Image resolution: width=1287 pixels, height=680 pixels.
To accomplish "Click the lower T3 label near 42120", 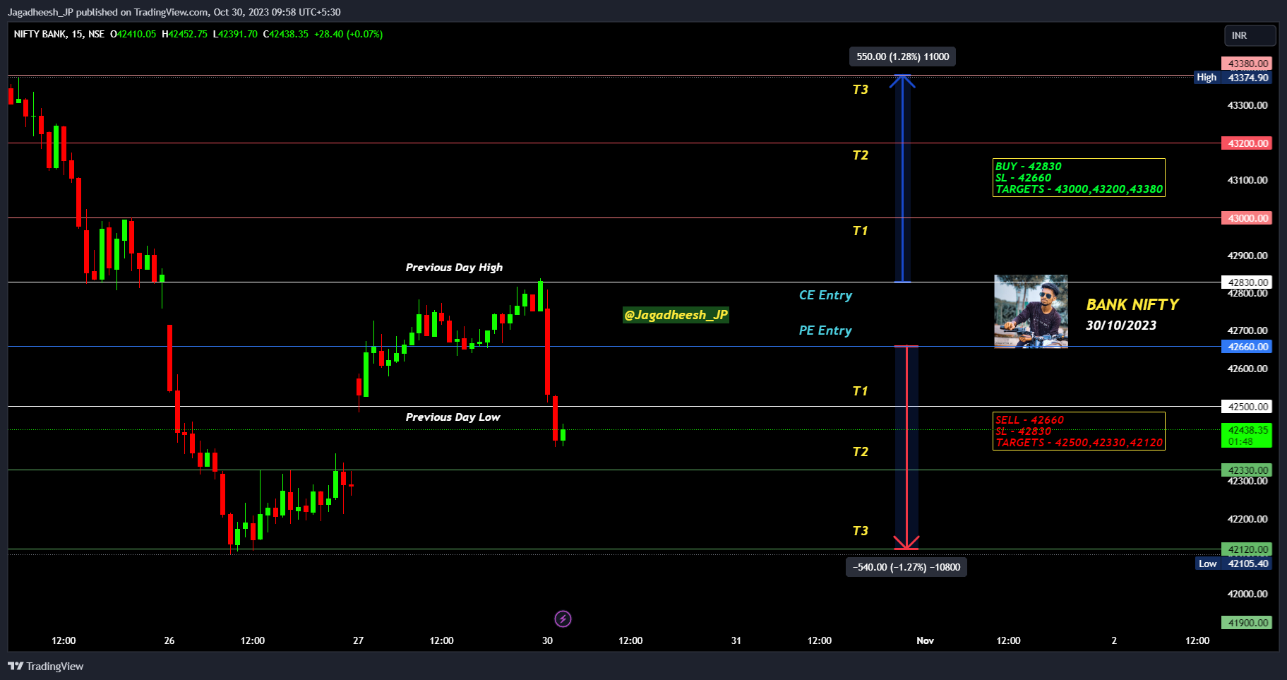I will point(860,531).
